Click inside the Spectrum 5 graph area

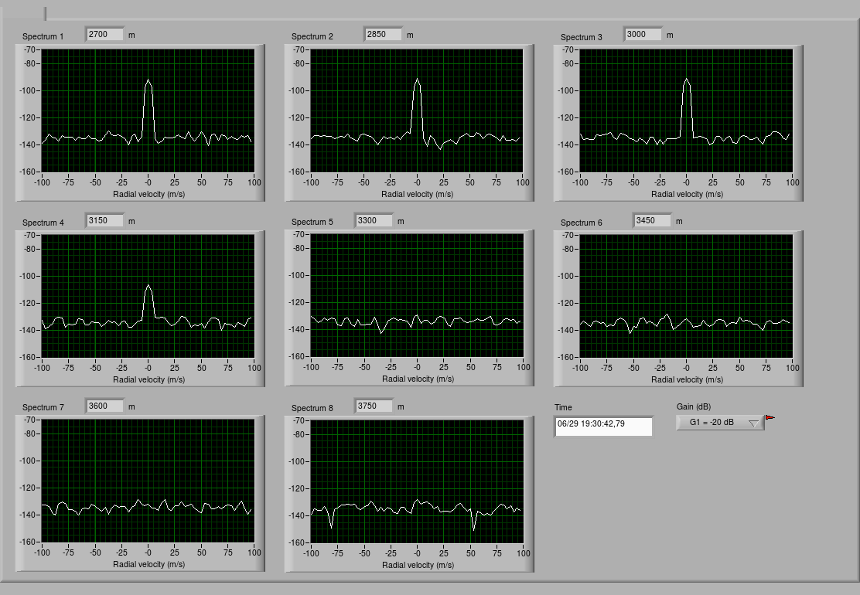[417, 294]
